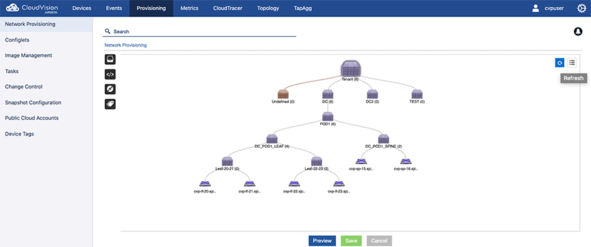Click the Network Provisioning breadcrumb link
Image resolution: width=591 pixels, height=247 pixels.
coord(125,45)
